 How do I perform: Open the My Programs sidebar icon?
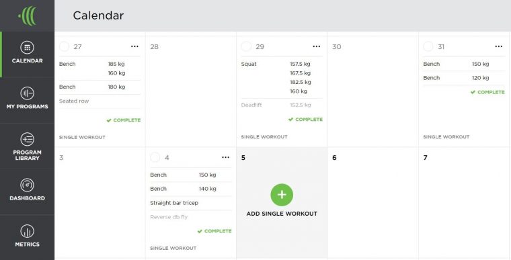[x=27, y=93]
